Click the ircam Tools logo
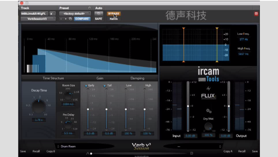 (209, 74)
